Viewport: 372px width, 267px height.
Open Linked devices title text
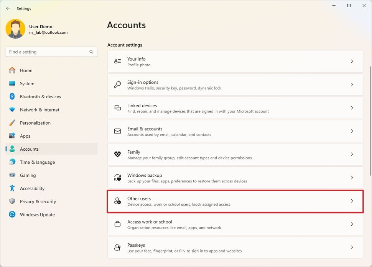pyautogui.click(x=142, y=106)
